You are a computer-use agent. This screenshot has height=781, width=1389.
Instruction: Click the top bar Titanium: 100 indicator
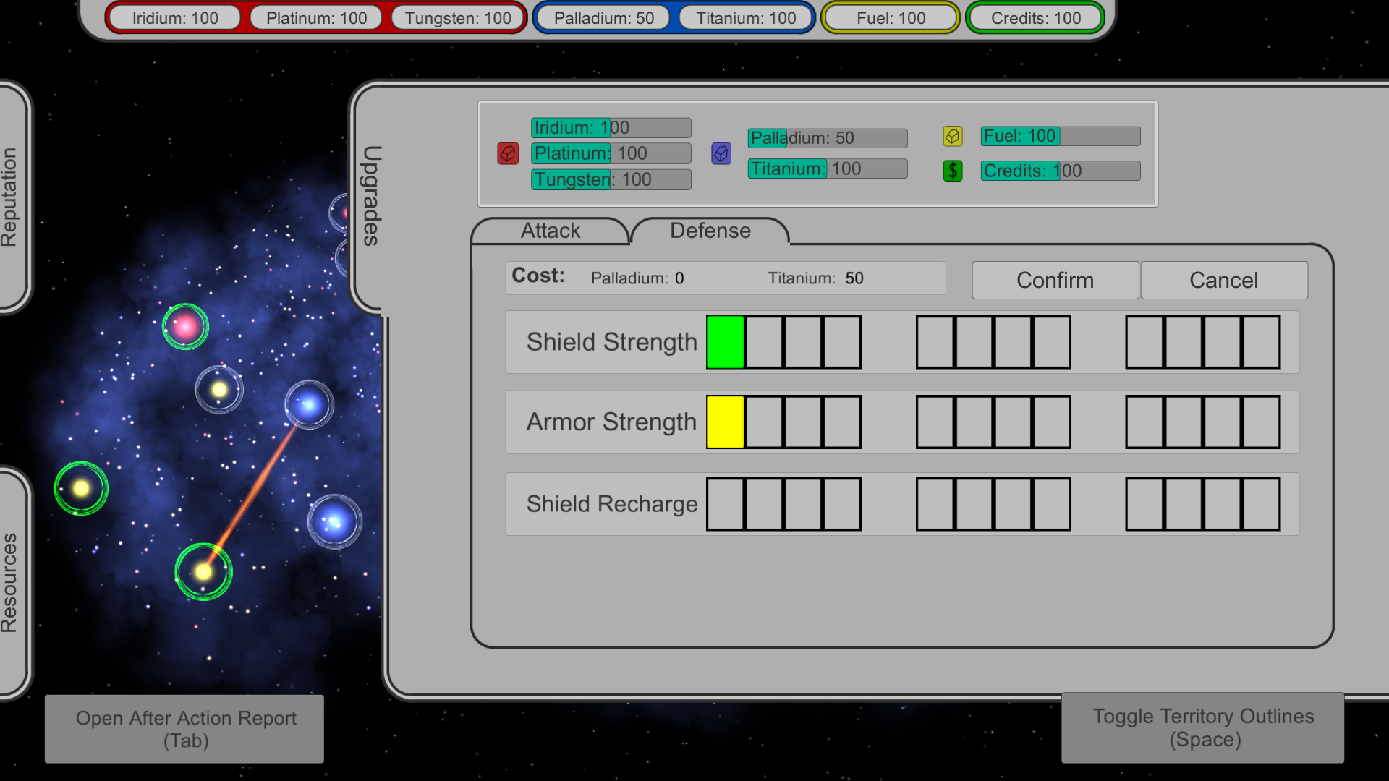pos(746,18)
